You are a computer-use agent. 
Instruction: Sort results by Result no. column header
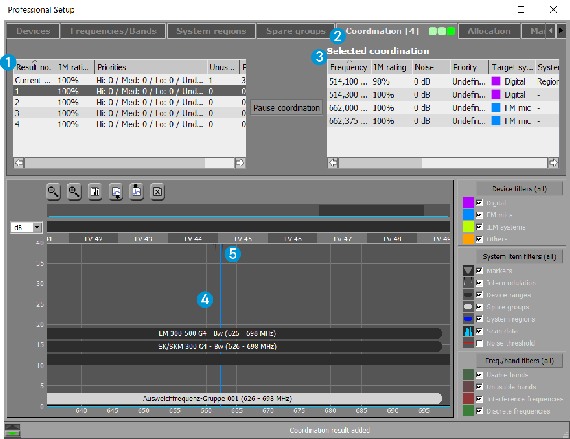tap(34, 67)
